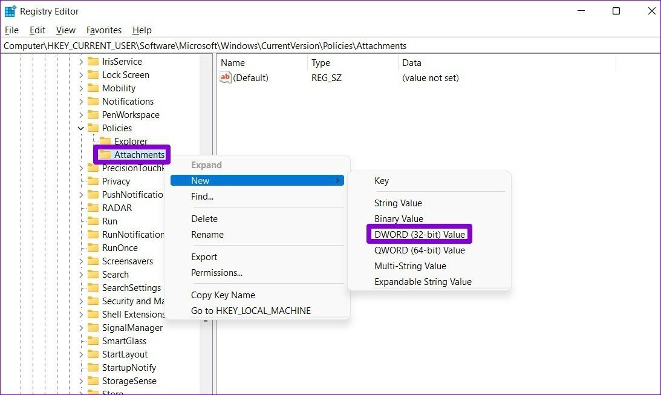Expand the Lock Screen key
661x395 pixels.
click(81, 75)
